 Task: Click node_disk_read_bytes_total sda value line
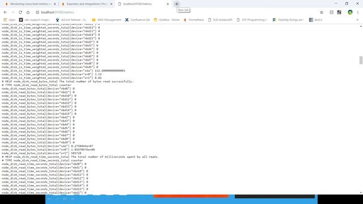[x=48, y=146]
